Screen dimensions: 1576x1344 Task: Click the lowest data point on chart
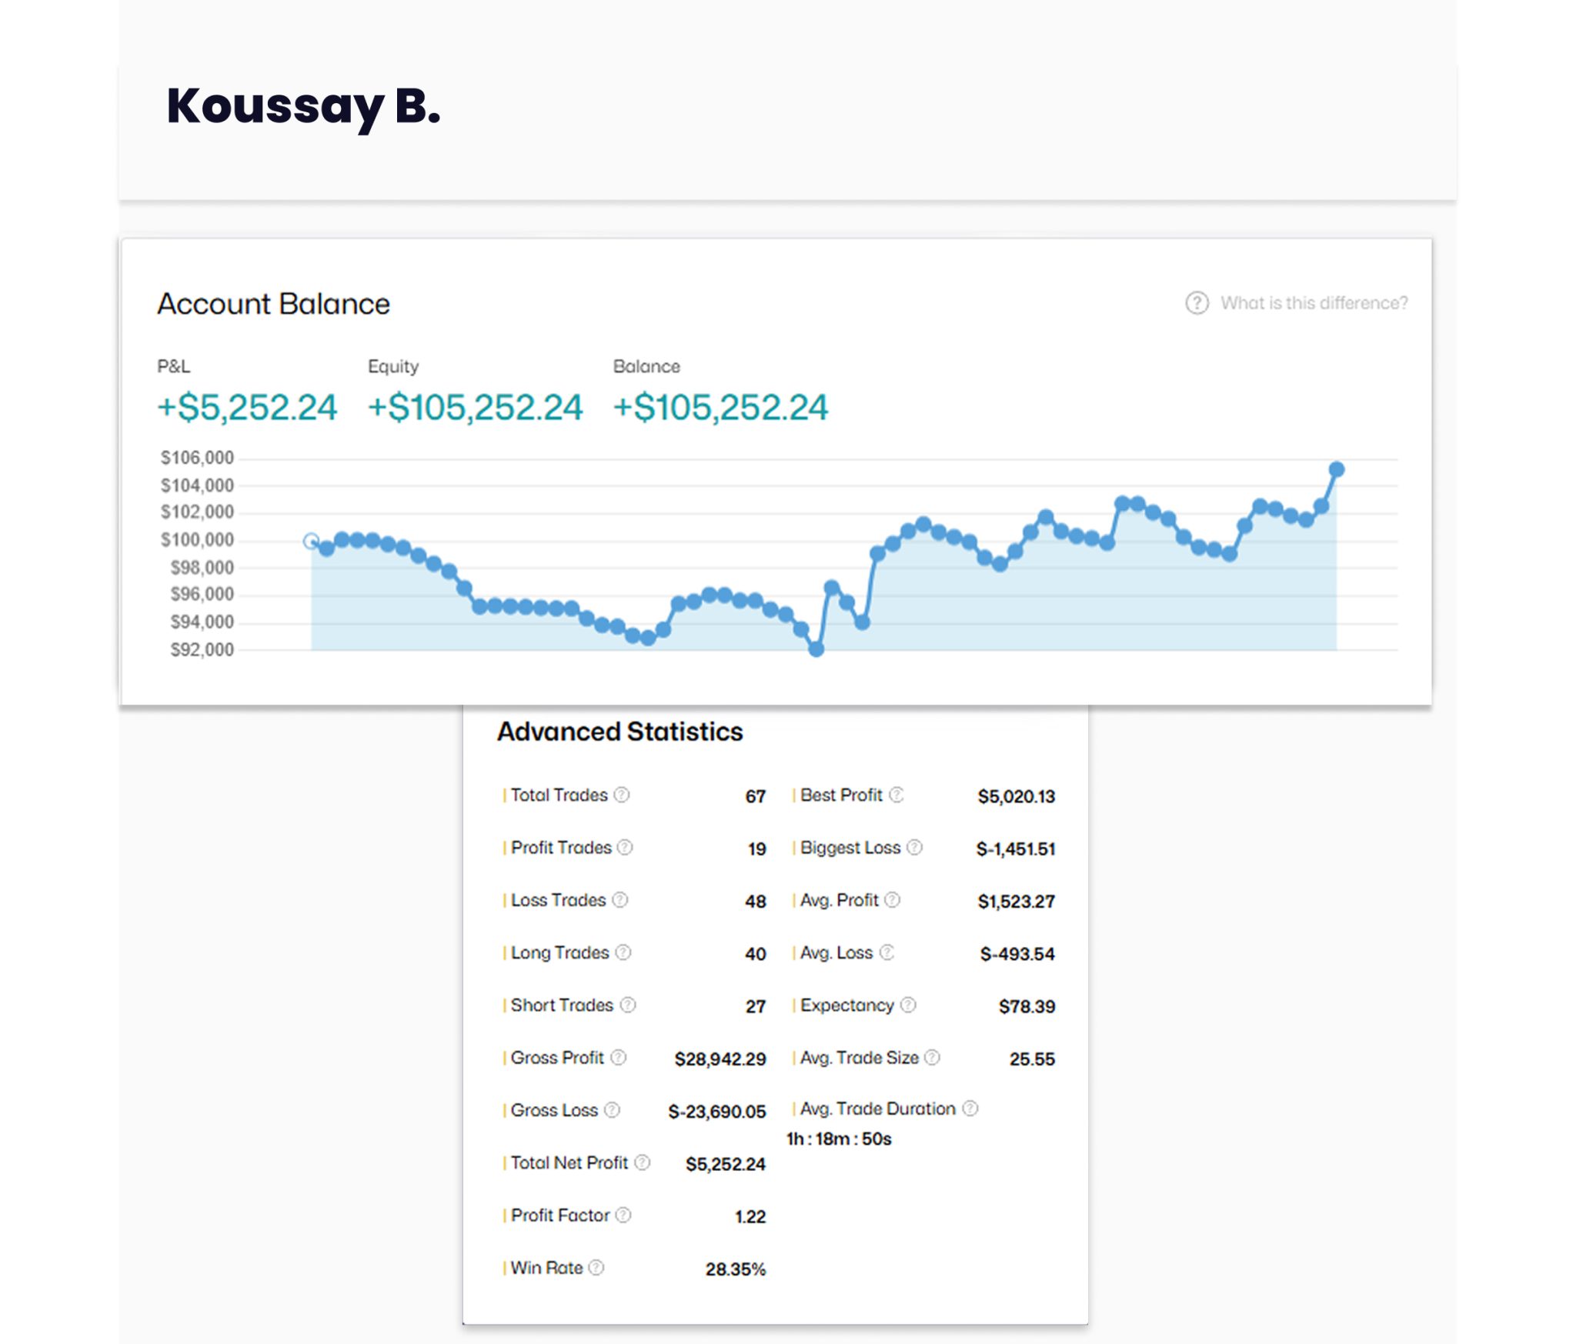(816, 649)
